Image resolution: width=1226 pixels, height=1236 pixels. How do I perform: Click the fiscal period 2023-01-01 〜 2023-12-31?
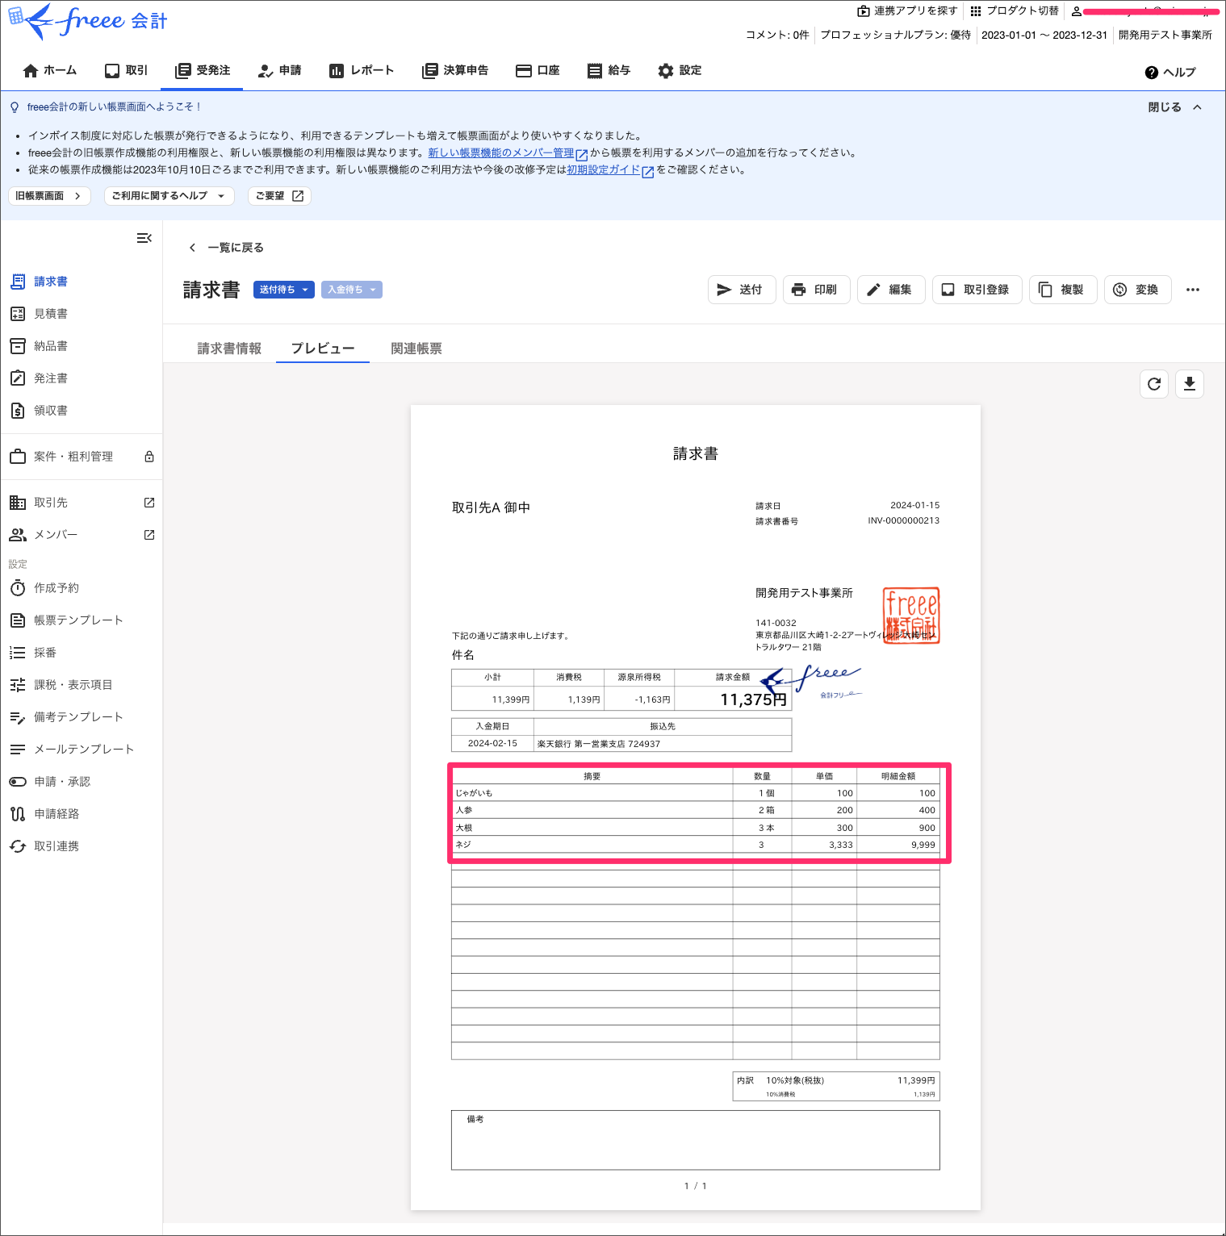[1044, 35]
